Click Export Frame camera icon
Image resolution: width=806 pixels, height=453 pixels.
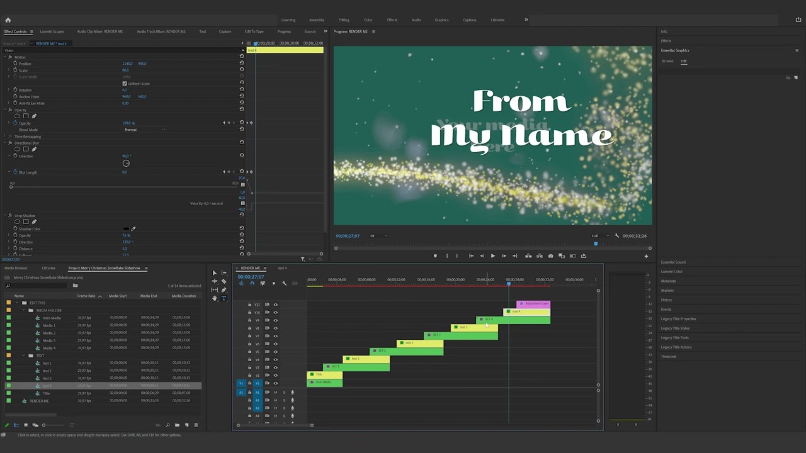tap(550, 256)
